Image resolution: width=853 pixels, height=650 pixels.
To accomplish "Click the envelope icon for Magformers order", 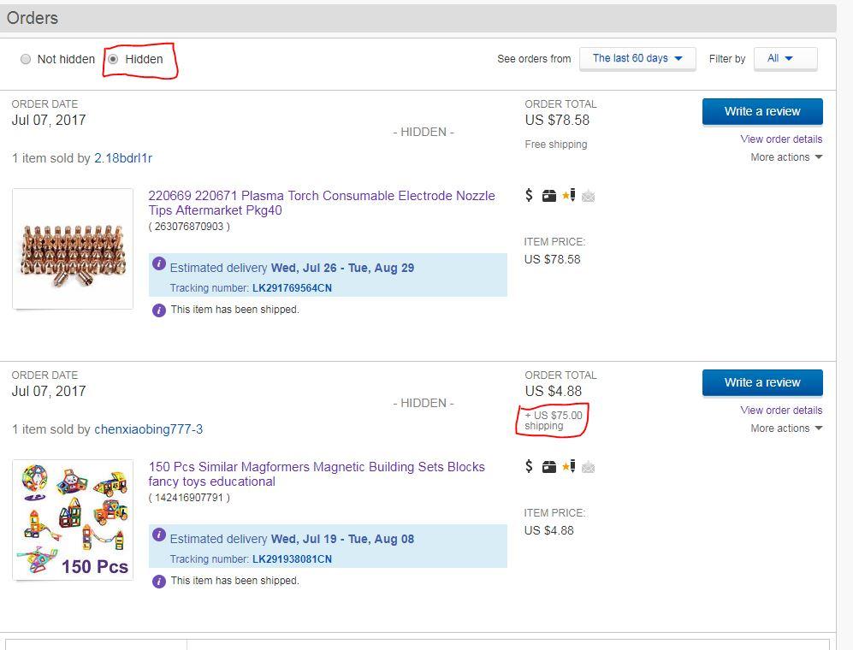I will click(x=588, y=467).
